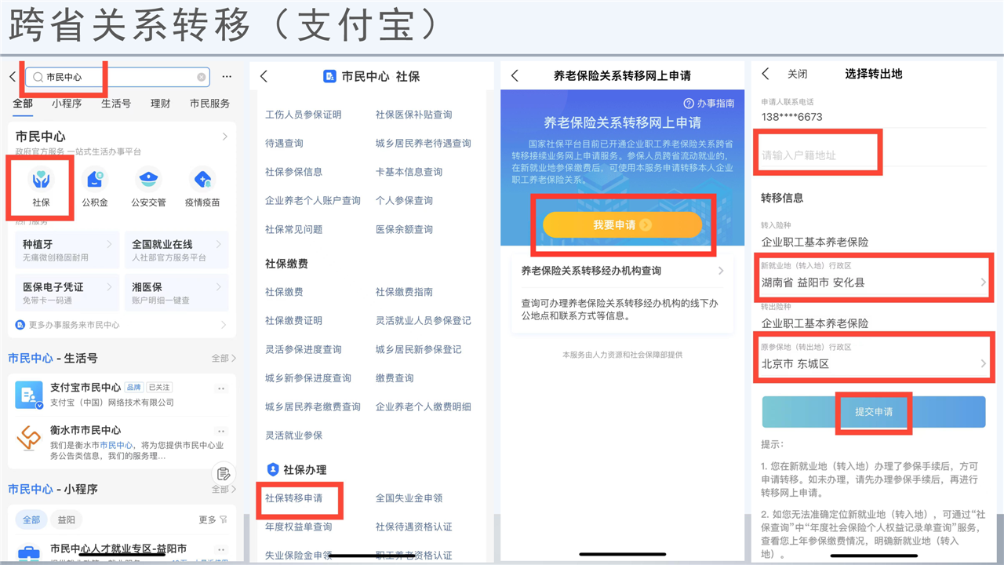
Task: Select the 疫情疫苗 icon
Action: click(x=202, y=187)
